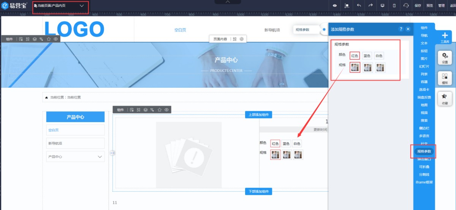Select iframe框架 in the tool library list
Viewport: 456px width, 210px height.
pyautogui.click(x=424, y=182)
